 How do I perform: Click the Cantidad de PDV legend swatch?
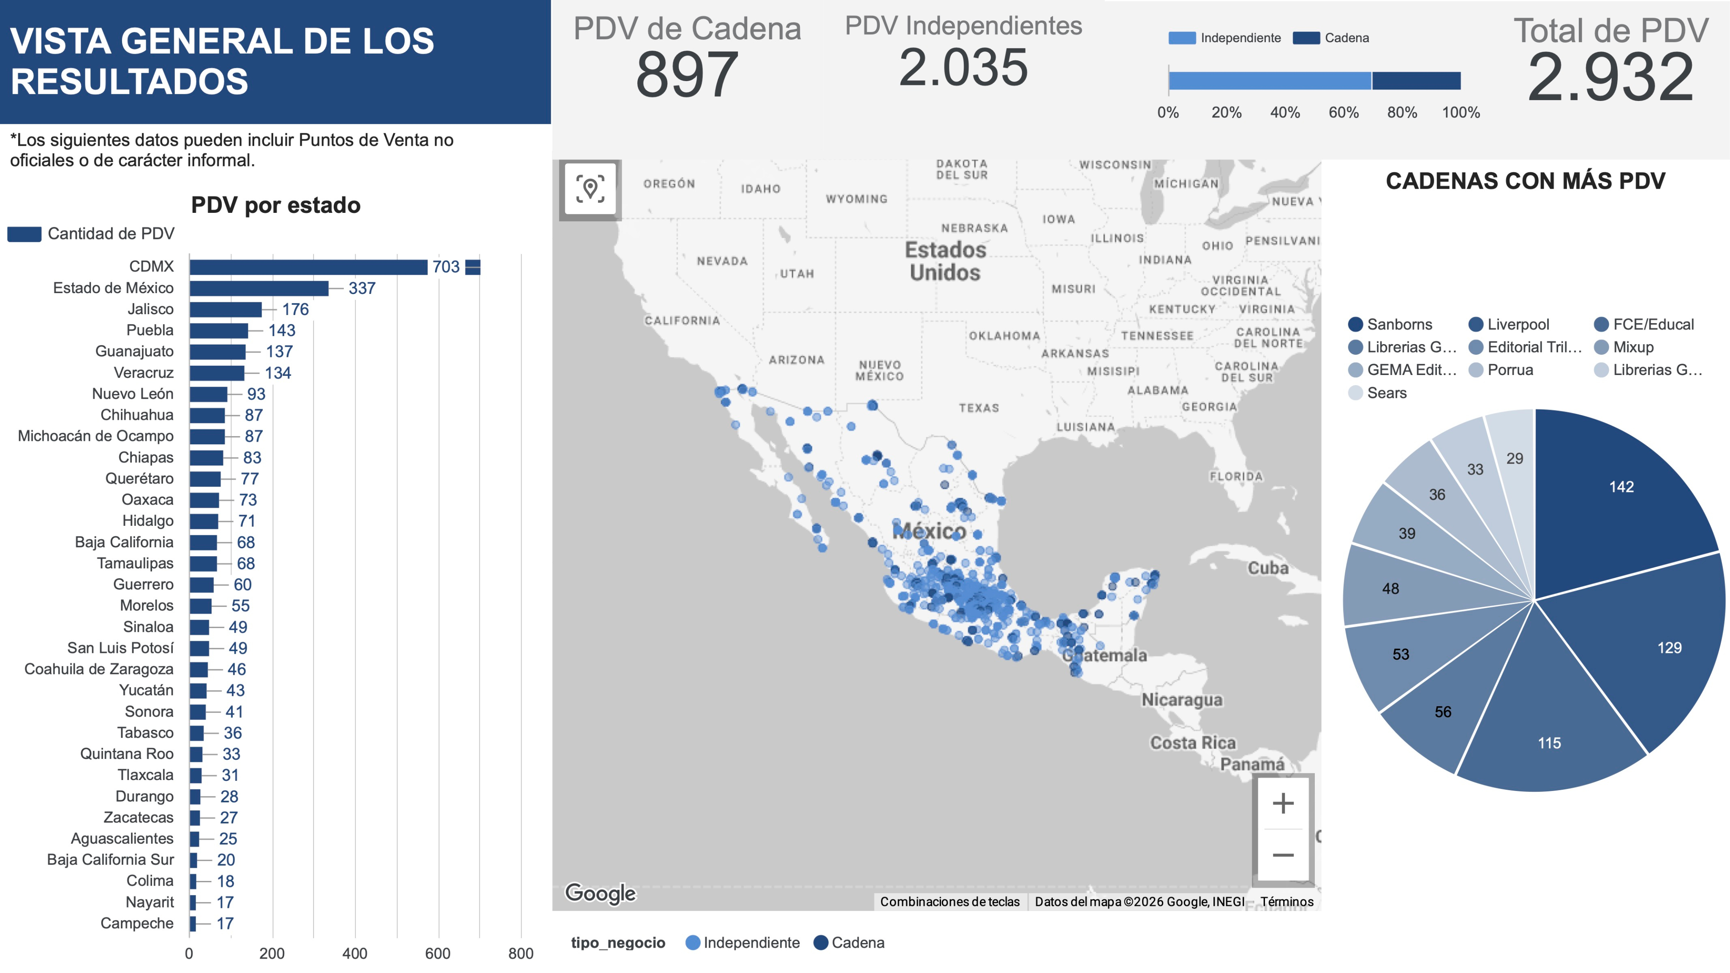point(24,234)
